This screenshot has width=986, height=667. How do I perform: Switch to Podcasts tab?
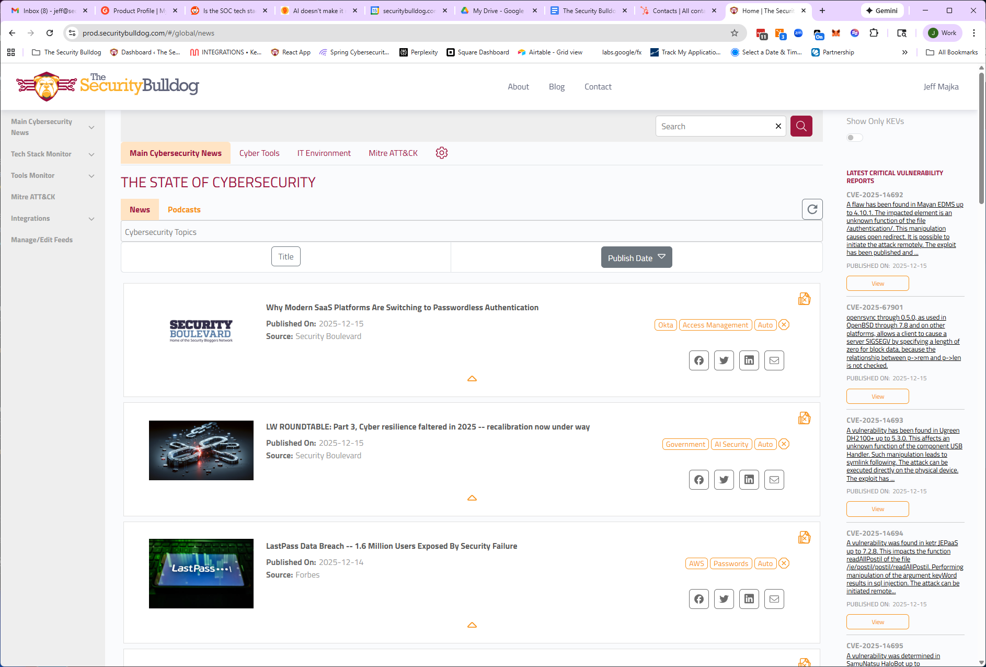(x=184, y=209)
